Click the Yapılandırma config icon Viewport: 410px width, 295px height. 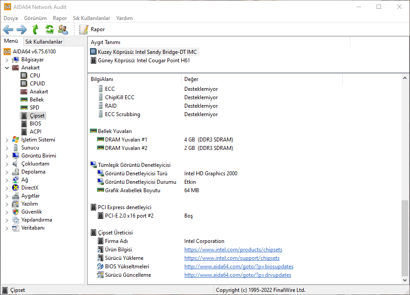(16, 220)
